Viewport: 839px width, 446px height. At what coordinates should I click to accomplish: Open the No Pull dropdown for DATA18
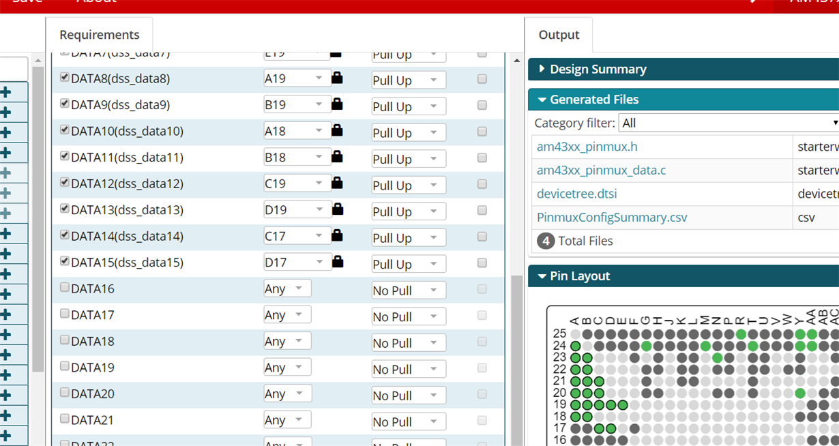pos(409,343)
